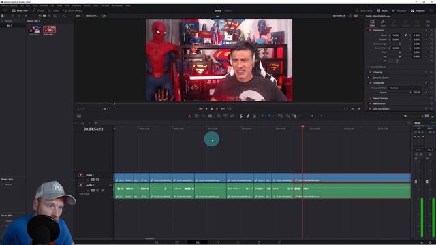The height and width of the screenshot is (245, 436).
Task: Adjust the playback volume slider
Action: coord(416,116)
